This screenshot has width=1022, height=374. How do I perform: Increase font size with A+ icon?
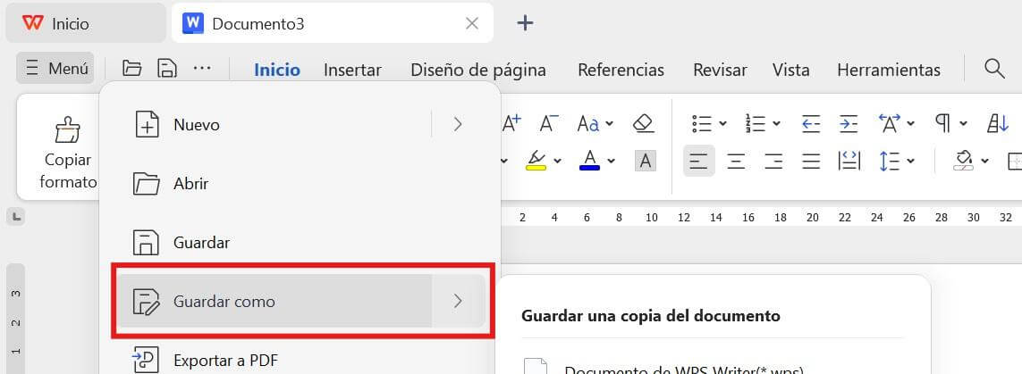pyautogui.click(x=512, y=123)
